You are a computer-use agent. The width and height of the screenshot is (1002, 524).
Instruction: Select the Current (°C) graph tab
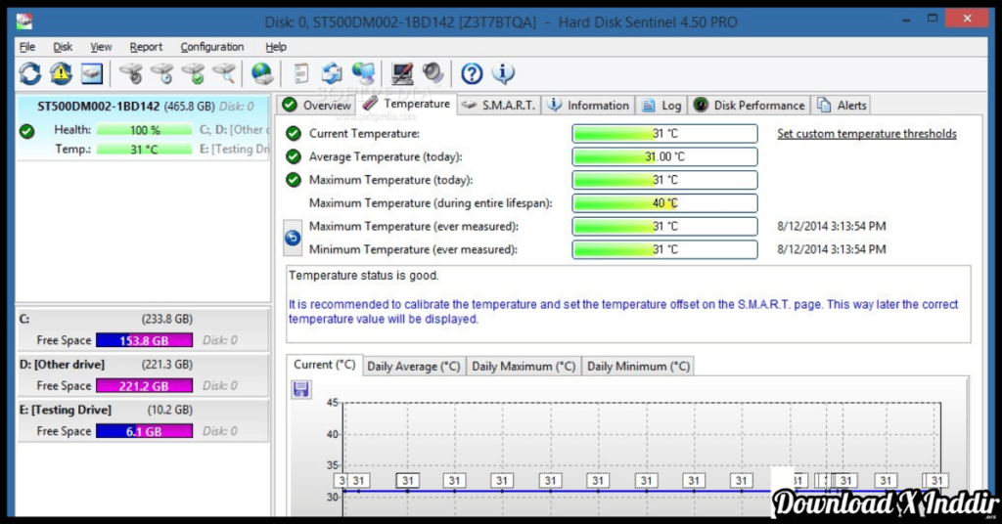point(325,365)
